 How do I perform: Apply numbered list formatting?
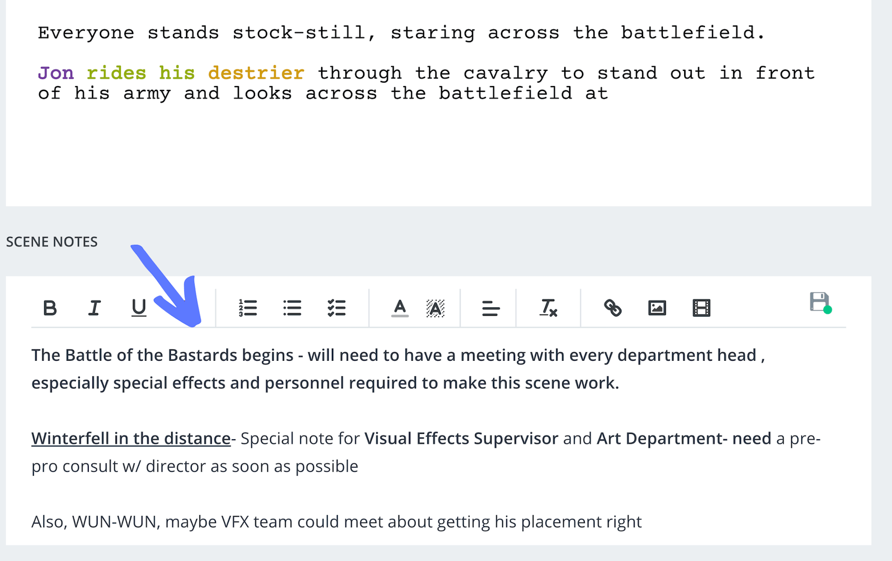248,308
